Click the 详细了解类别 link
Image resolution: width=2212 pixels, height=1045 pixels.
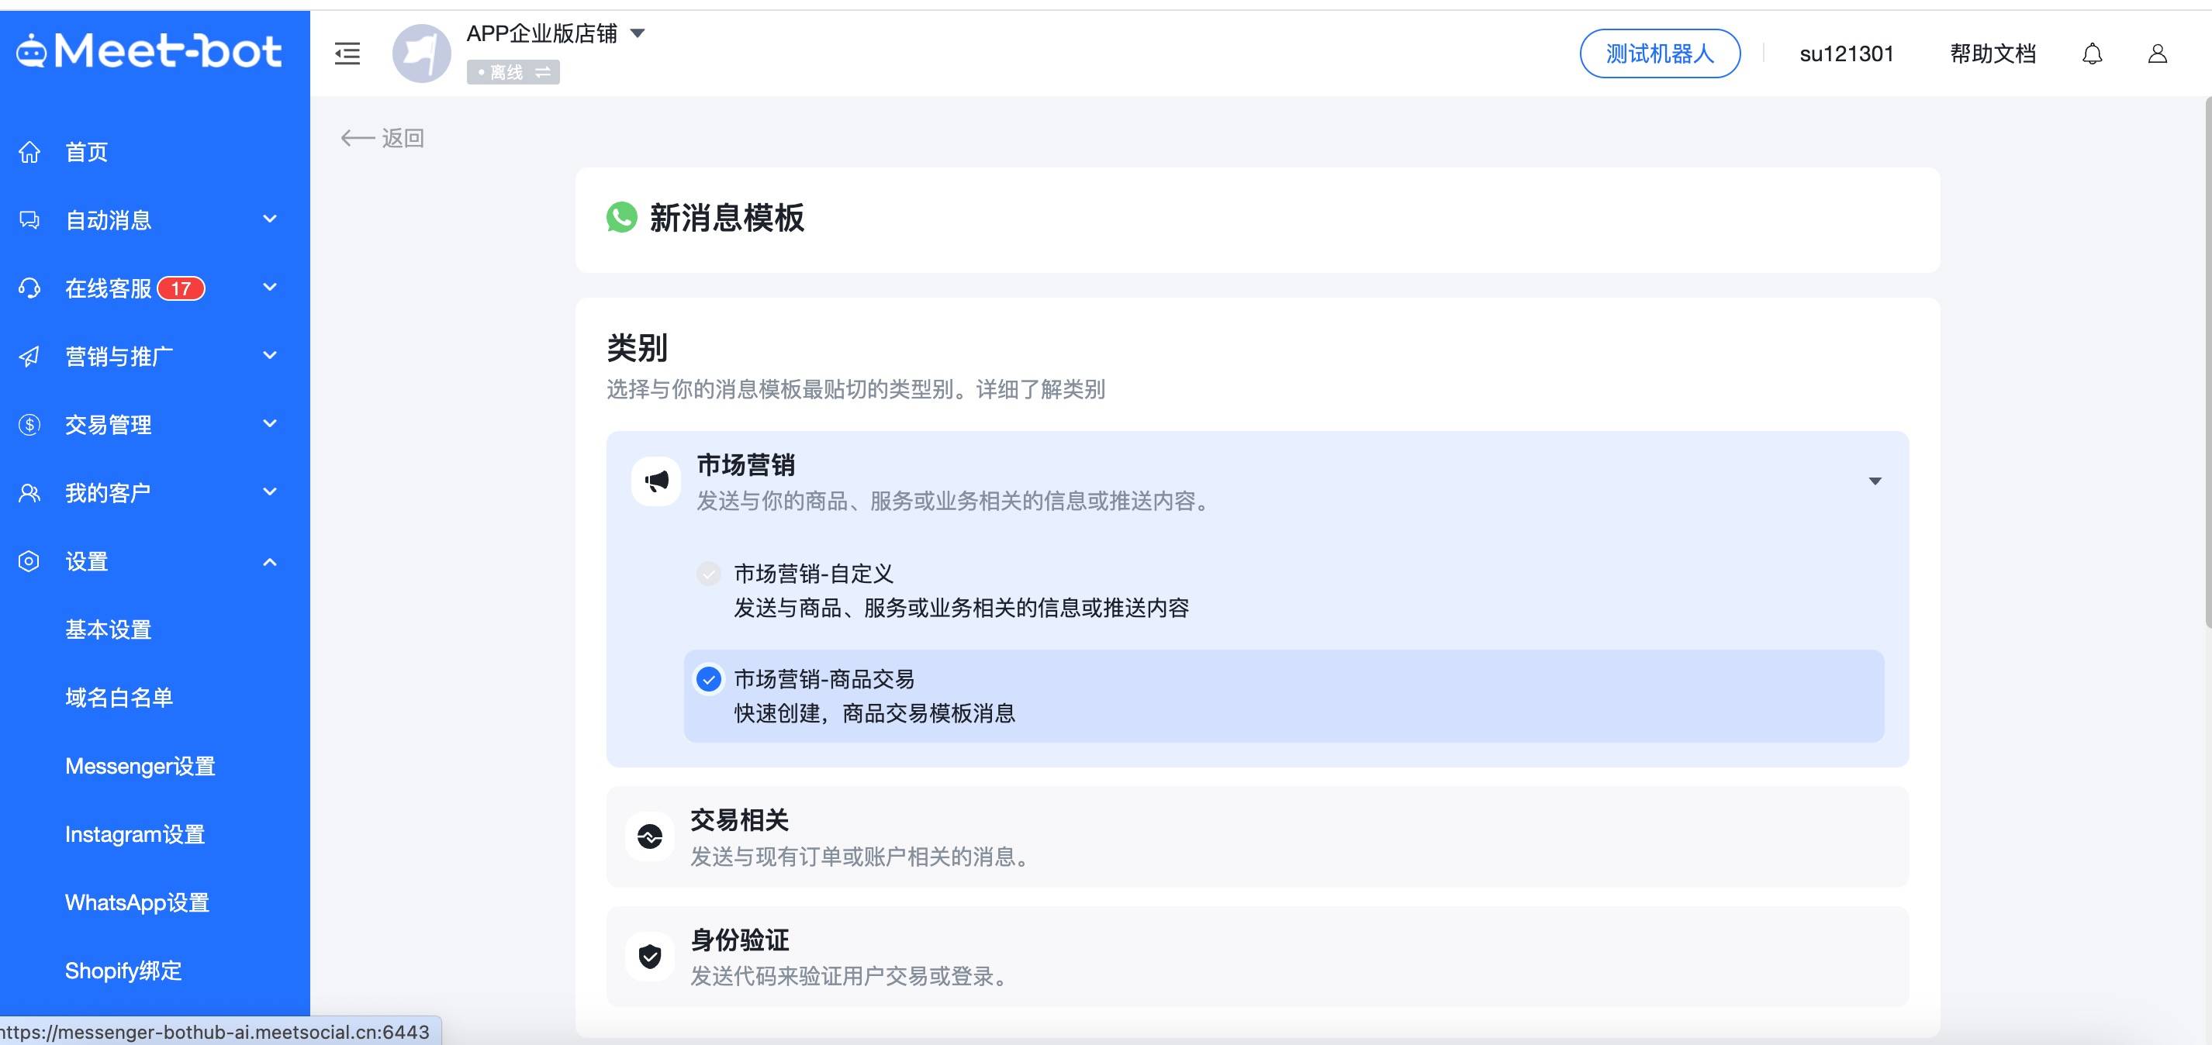(1041, 389)
